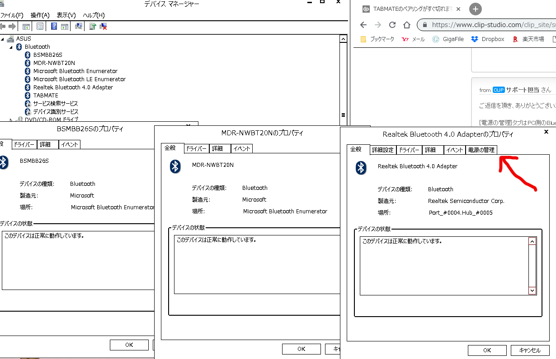Open the Properties toolbar icon in Device Manager
Viewport: 556px width, 359px height.
[40, 27]
